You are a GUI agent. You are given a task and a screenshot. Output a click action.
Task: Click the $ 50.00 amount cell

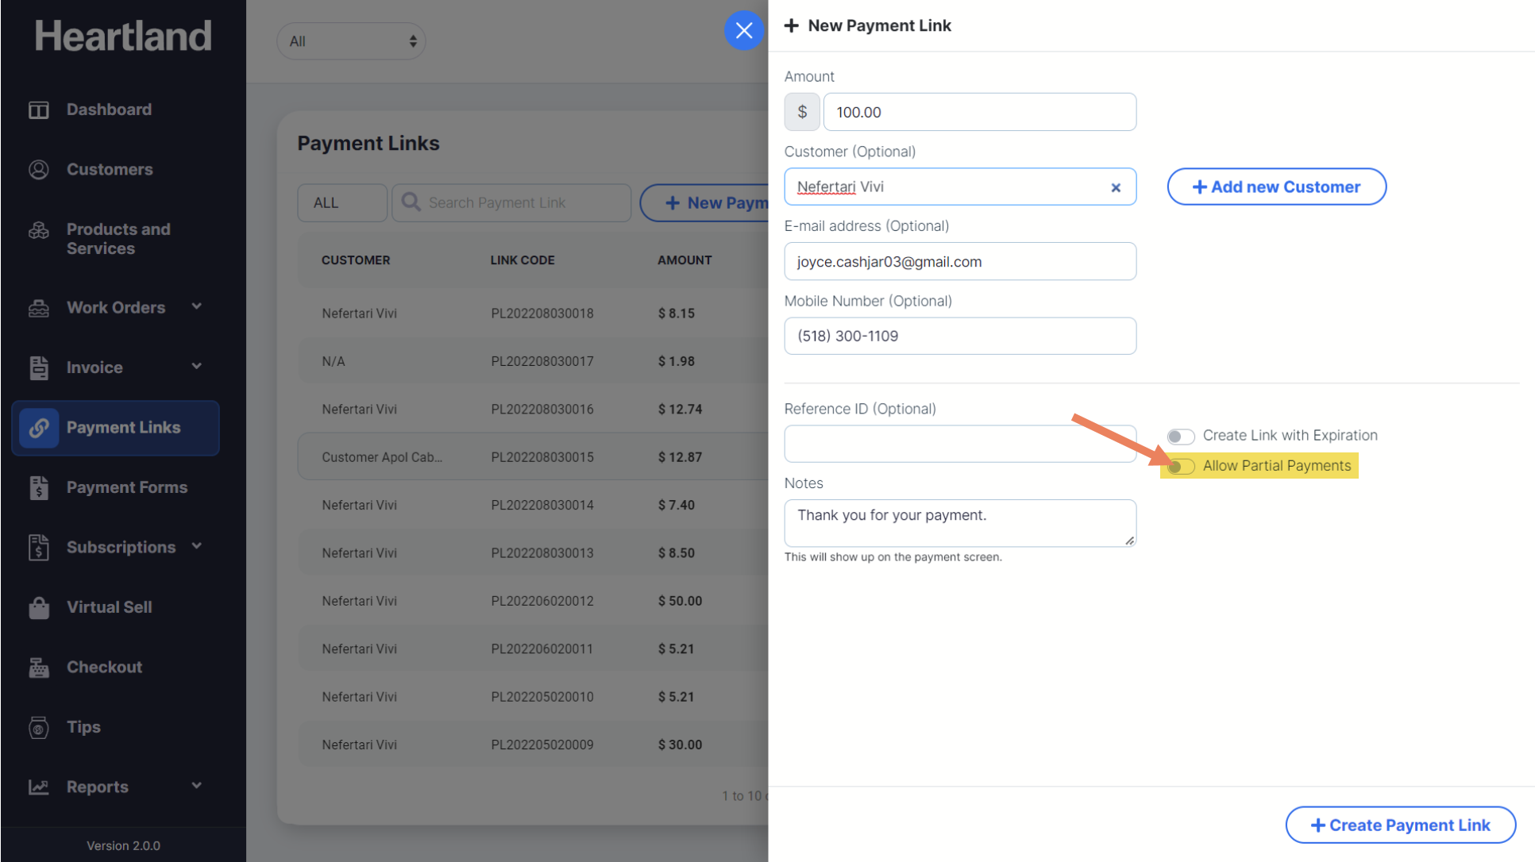click(680, 601)
